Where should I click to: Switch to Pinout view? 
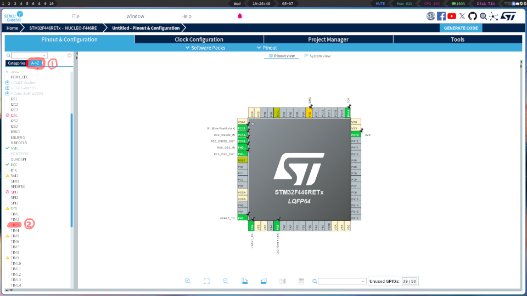pyautogui.click(x=282, y=56)
